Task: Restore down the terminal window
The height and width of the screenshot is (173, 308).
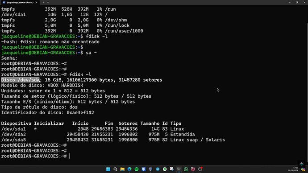Action: (297, 2)
